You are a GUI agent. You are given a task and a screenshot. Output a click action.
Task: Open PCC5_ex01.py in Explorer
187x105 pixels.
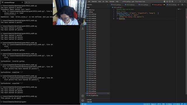92,80
